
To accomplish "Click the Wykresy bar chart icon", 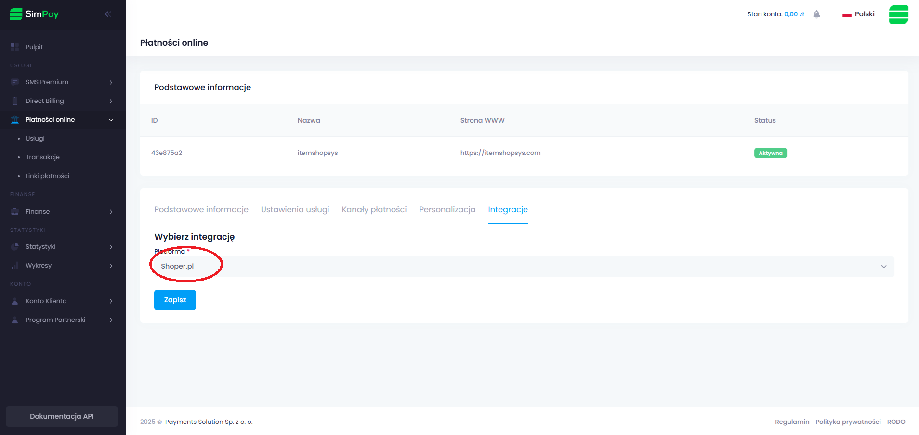I will click(x=15, y=266).
